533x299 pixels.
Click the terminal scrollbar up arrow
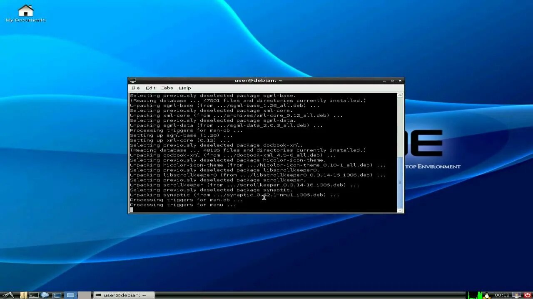[400, 95]
